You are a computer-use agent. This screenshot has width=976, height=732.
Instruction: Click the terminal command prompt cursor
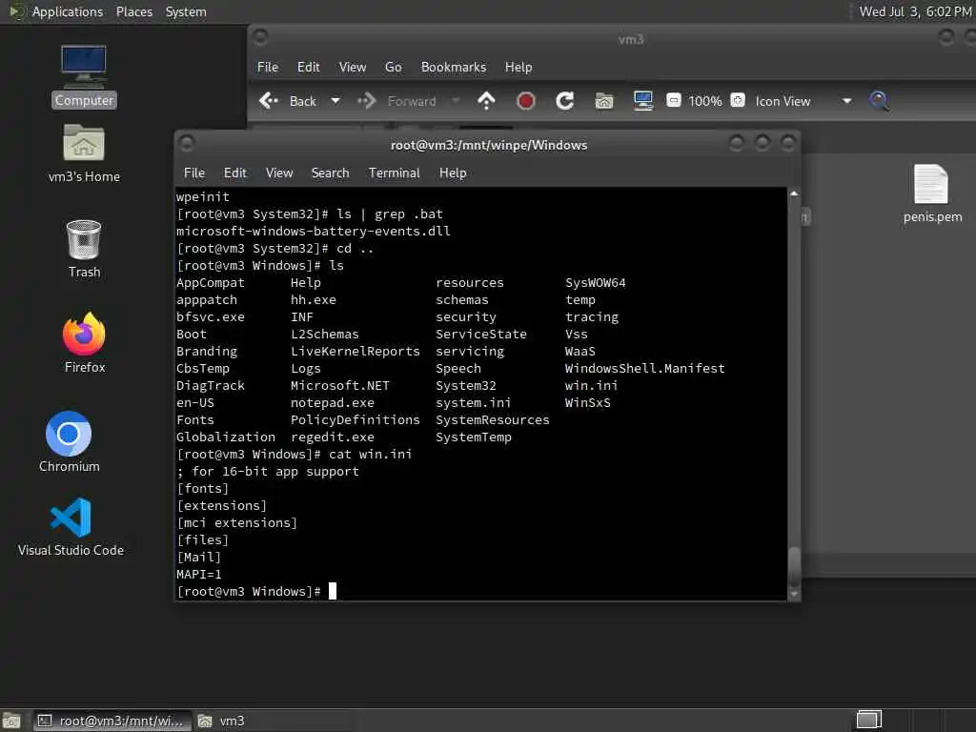tap(333, 591)
